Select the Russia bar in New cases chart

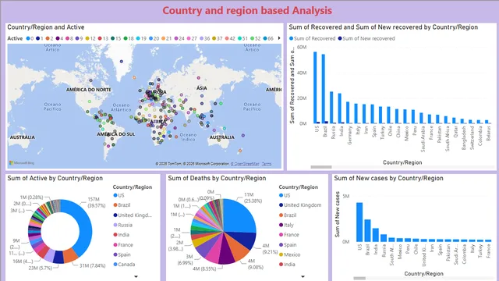(x=384, y=238)
